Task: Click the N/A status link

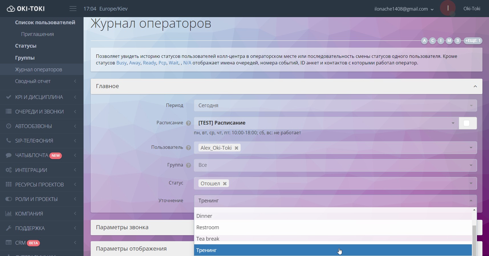Action: 187,63
